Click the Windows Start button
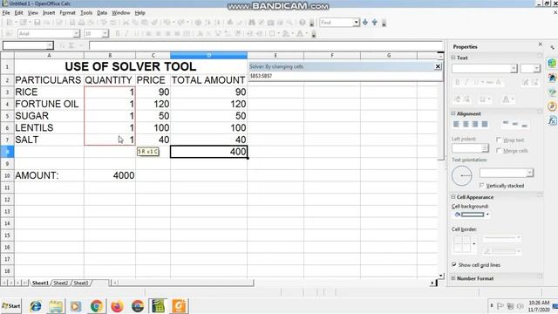The image size is (558, 314). (11, 306)
